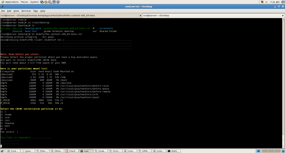Screen dimensions: 285x153
Task: Click 'Here is your partitions mount list:' heading
Action: pyautogui.click(x=24, y=69)
